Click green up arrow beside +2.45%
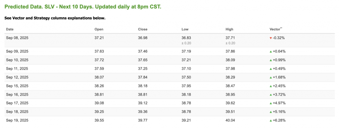The image size is (339, 129). (x=270, y=86)
